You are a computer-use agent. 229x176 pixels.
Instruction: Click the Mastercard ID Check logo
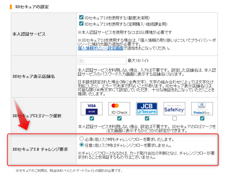pos(119,108)
